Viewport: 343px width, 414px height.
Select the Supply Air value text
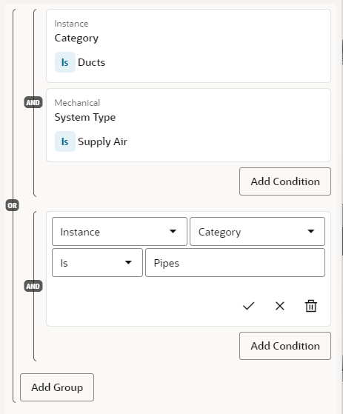102,141
